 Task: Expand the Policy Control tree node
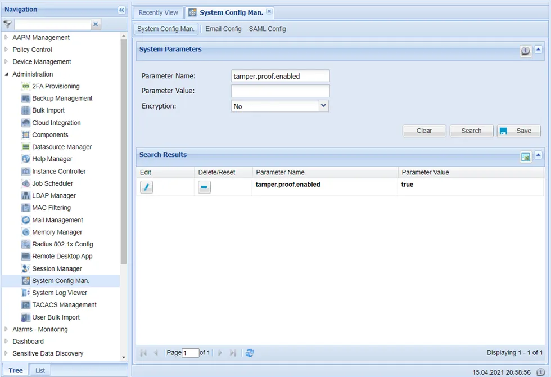6,50
